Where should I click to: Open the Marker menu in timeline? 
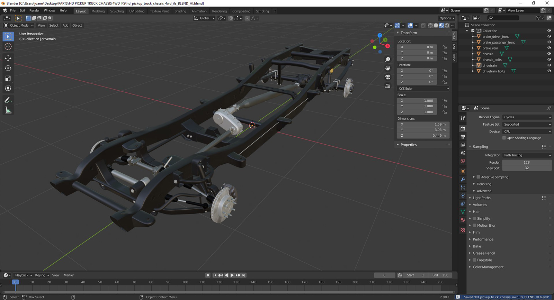(x=69, y=275)
